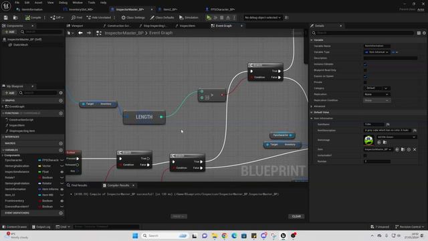The image size is (428, 241).
Task: Add a new graph with plus icon
Action: pyautogui.click(x=61, y=100)
